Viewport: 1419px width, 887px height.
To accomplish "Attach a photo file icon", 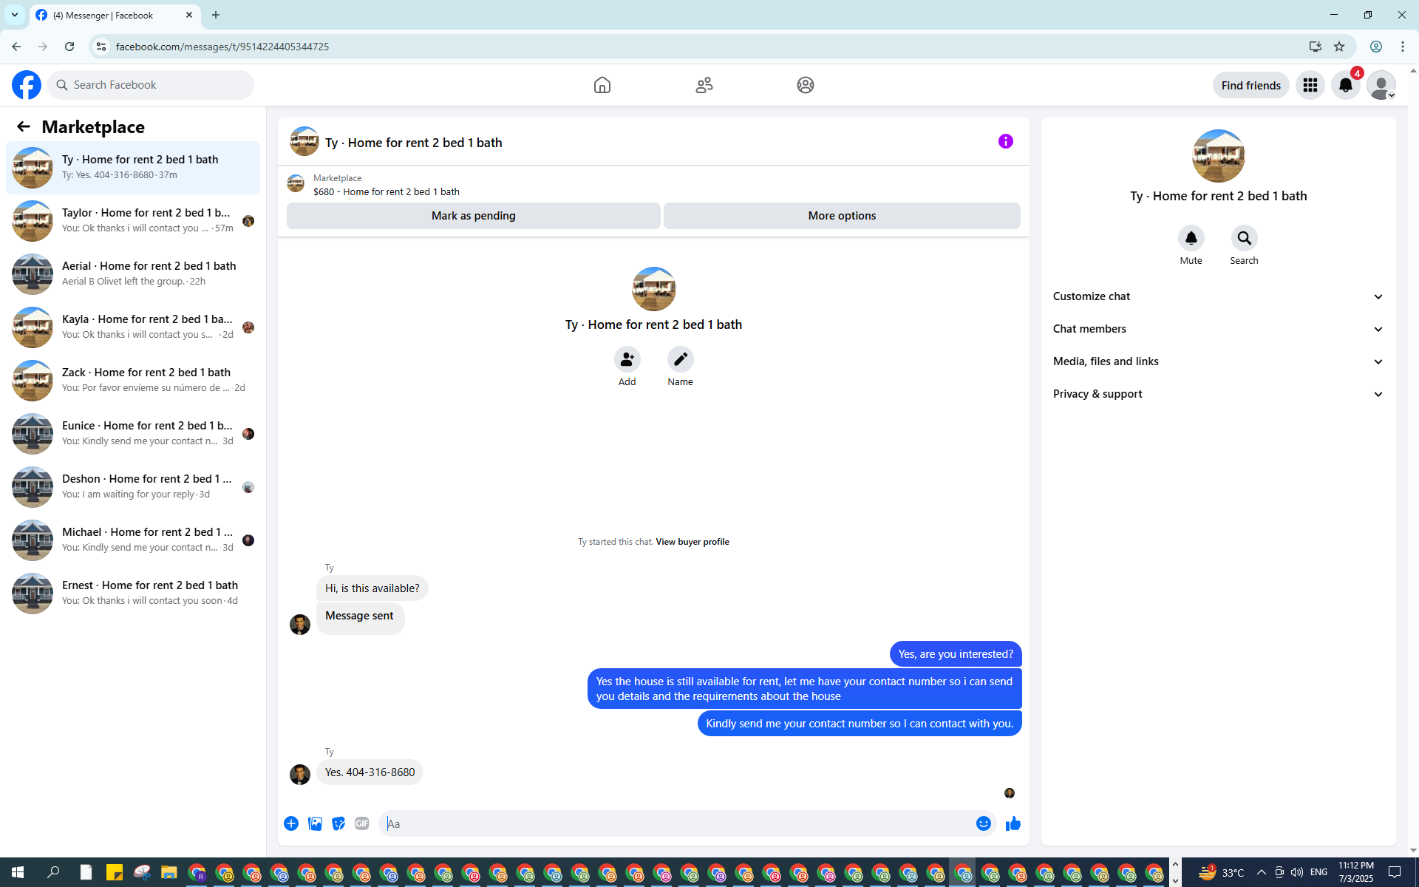I will [x=315, y=823].
